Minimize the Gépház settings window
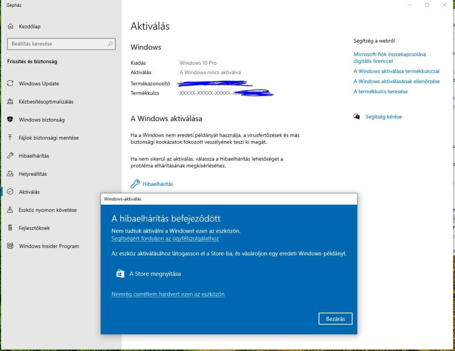 coord(409,5)
